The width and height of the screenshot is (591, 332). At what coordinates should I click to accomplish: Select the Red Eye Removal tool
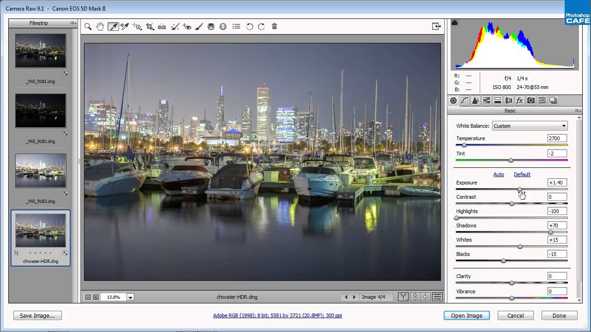coord(187,27)
